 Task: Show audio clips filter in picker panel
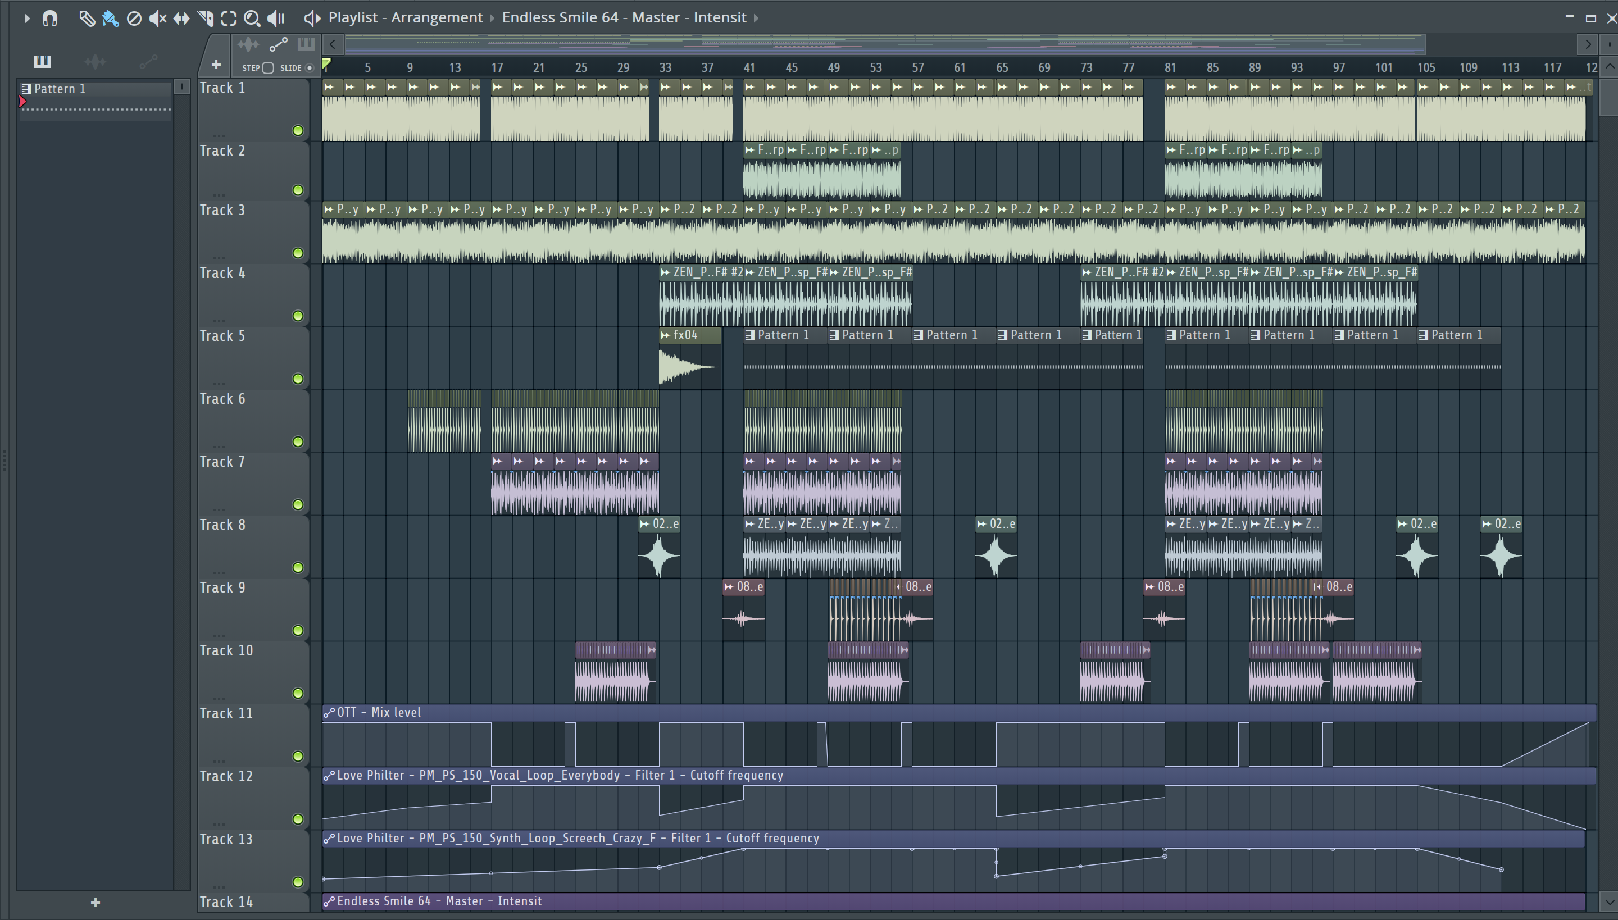(x=95, y=61)
